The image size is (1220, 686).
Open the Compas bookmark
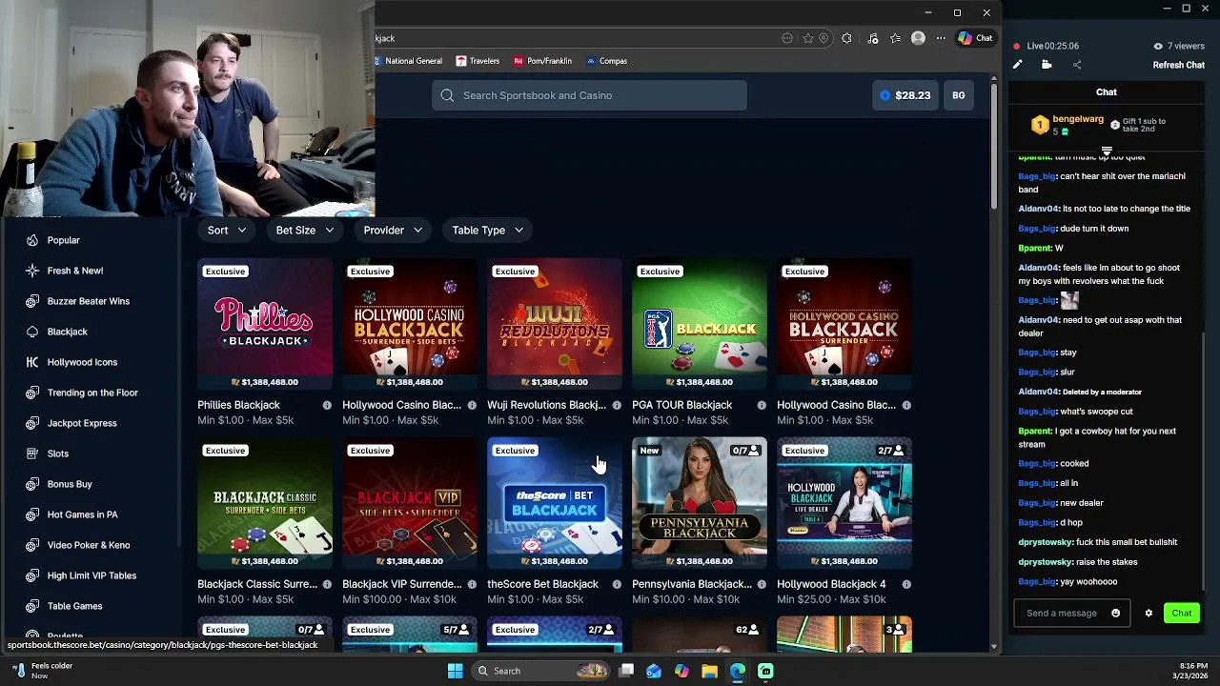coord(606,61)
